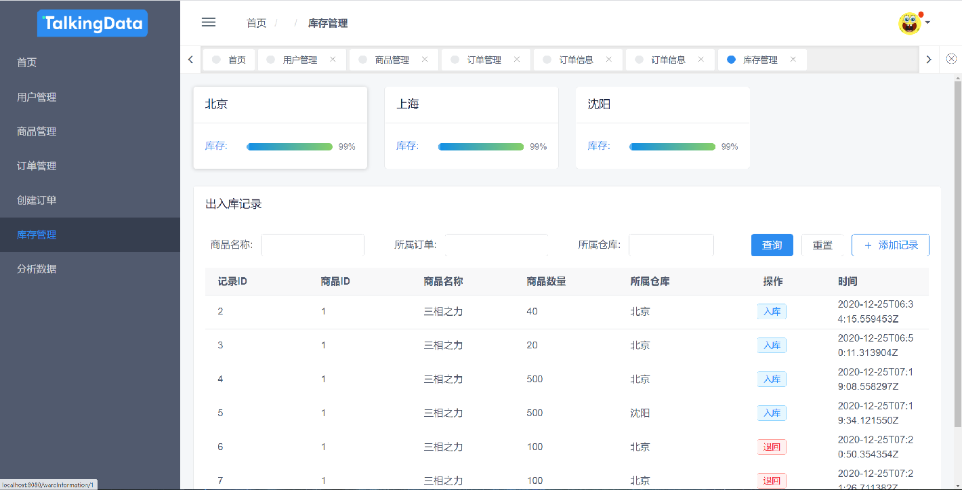
Task: Close the 用户管理 tab
Action: 333,59
